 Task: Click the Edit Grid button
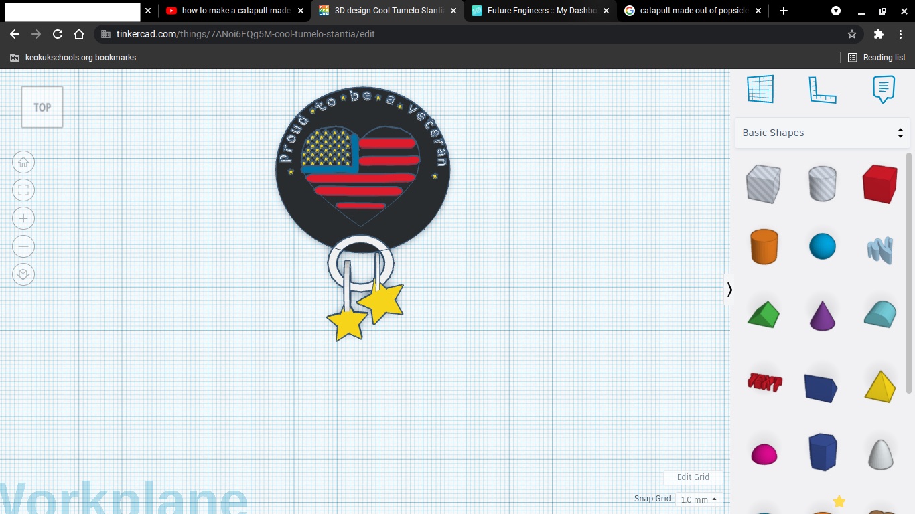693,477
